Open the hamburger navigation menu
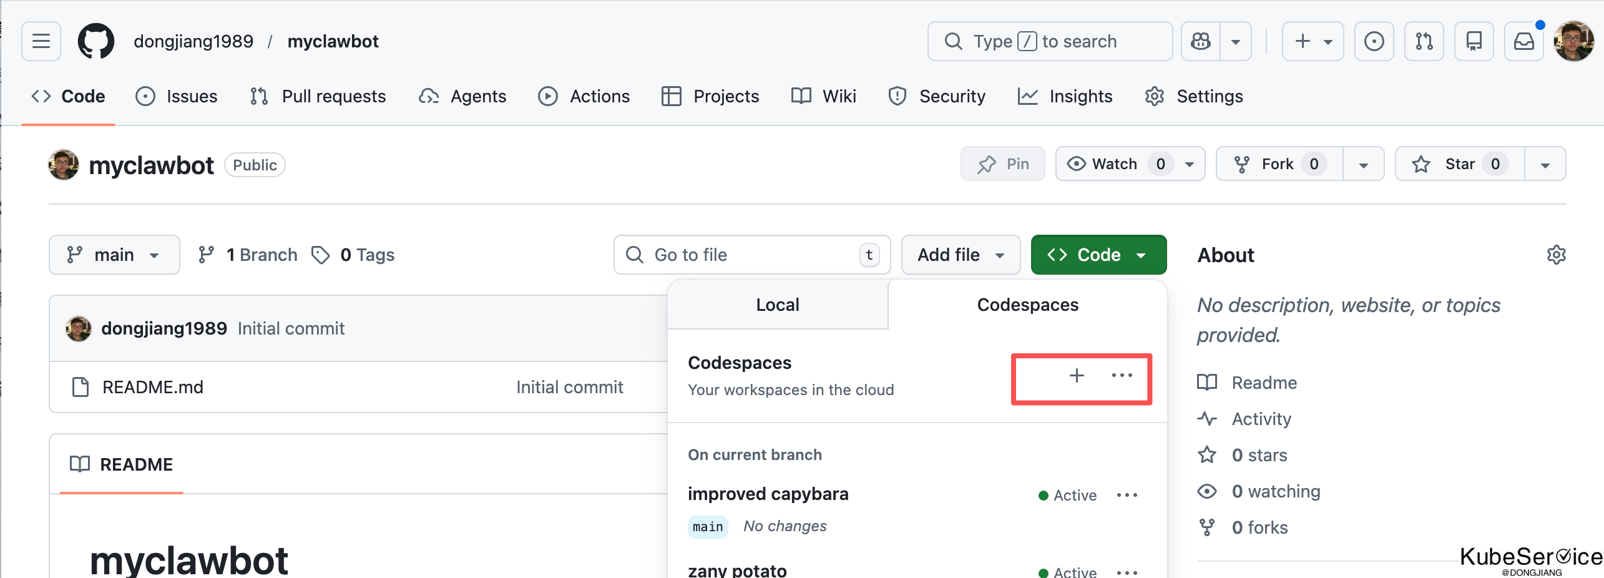This screenshot has width=1604, height=578. point(41,41)
